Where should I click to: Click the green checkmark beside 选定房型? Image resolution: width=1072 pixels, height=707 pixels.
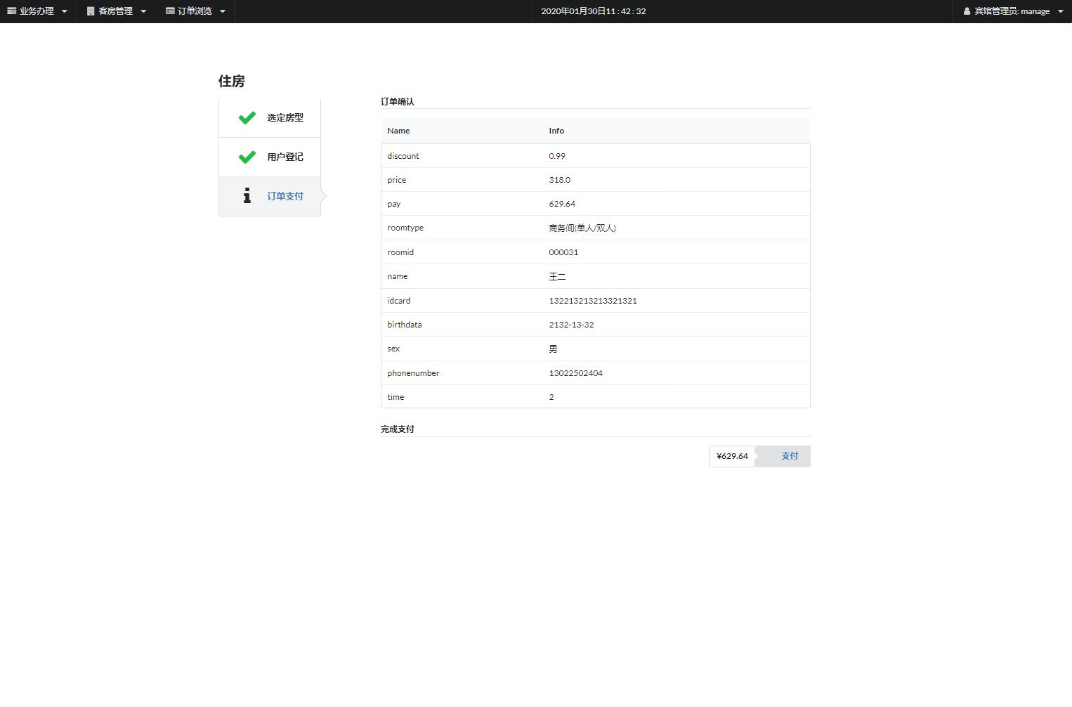coord(247,117)
